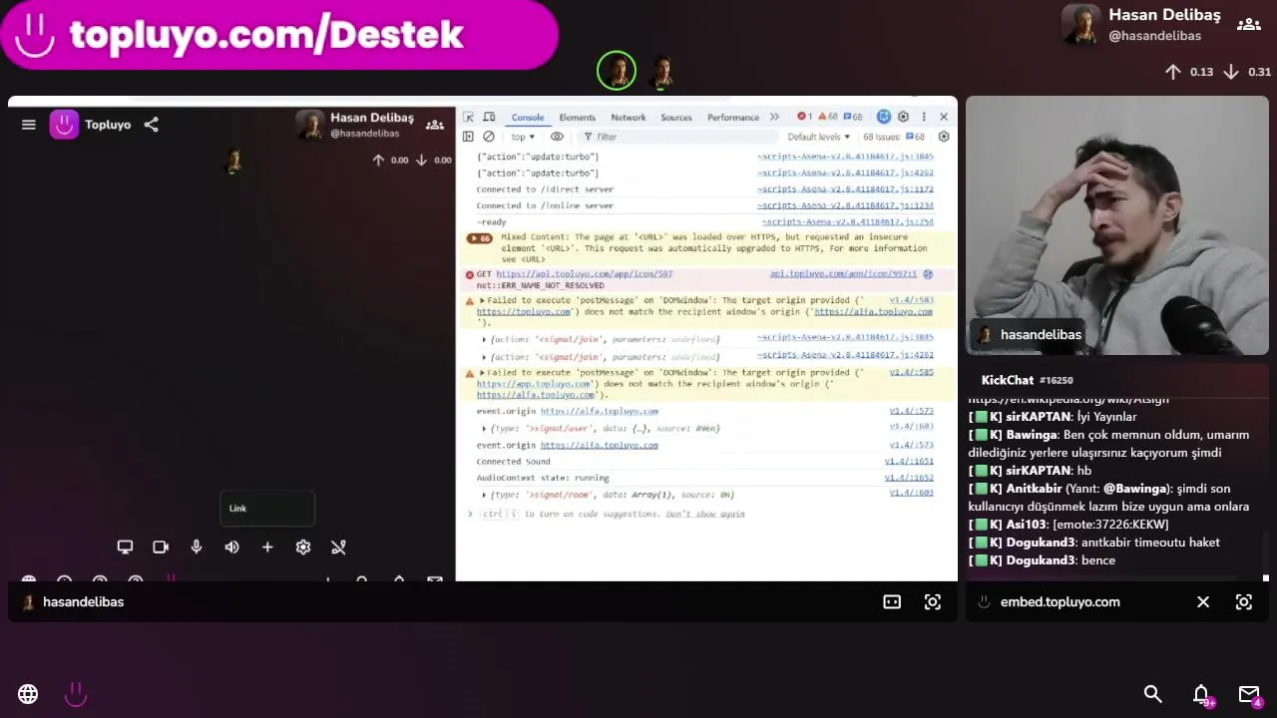Click focus icon on embed.topluyo.com bar
Screen dimensions: 1277x718
pyautogui.click(x=1243, y=602)
